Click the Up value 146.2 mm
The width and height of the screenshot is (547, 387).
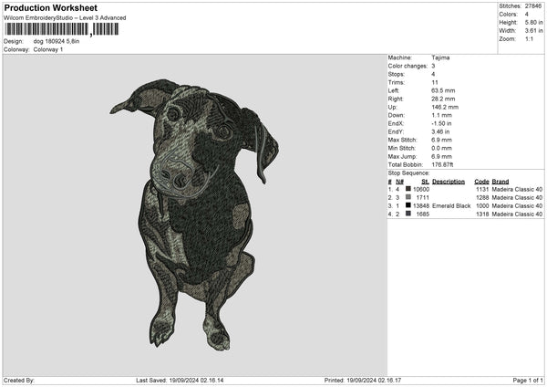pos(445,107)
